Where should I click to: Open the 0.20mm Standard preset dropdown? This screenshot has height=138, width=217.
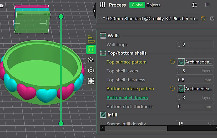[x=148, y=19]
